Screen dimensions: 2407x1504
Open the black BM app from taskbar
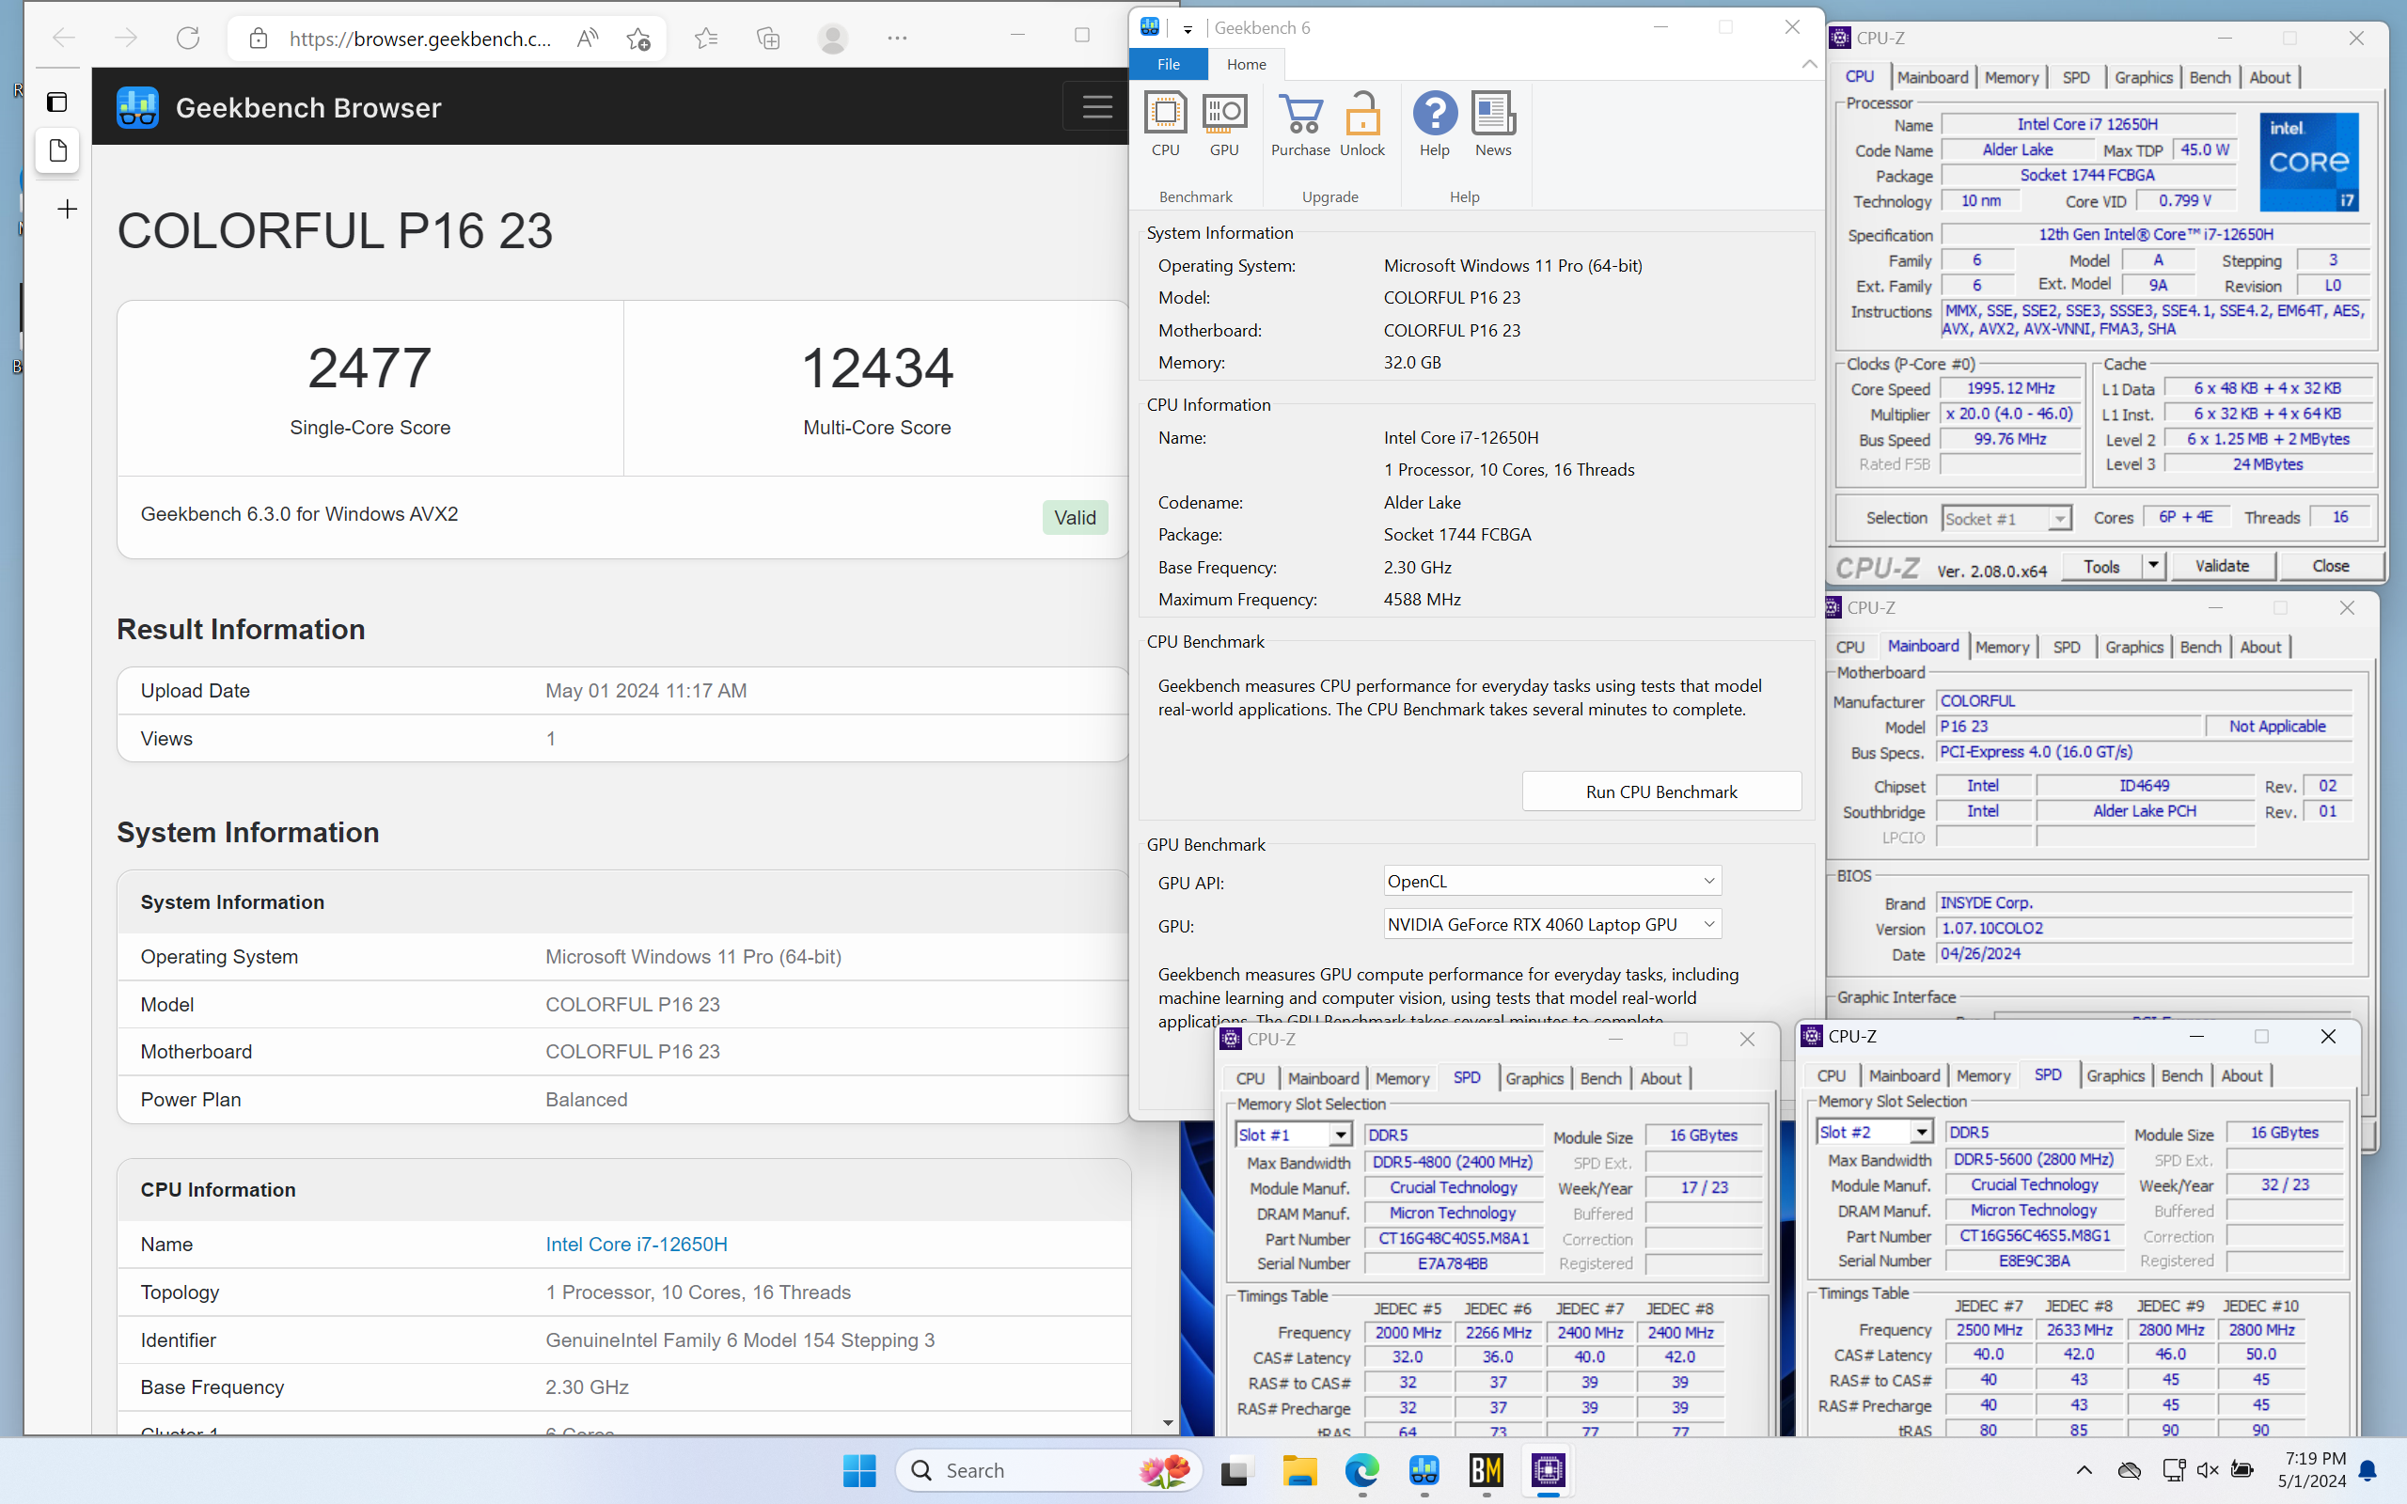tap(1486, 1470)
